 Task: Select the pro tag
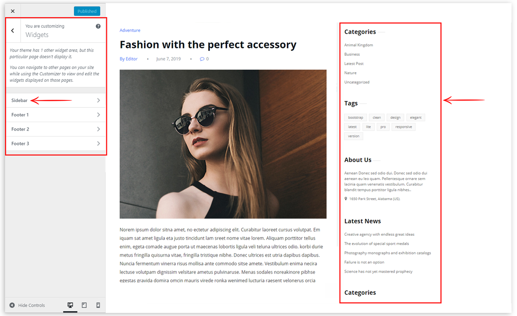pos(383,127)
